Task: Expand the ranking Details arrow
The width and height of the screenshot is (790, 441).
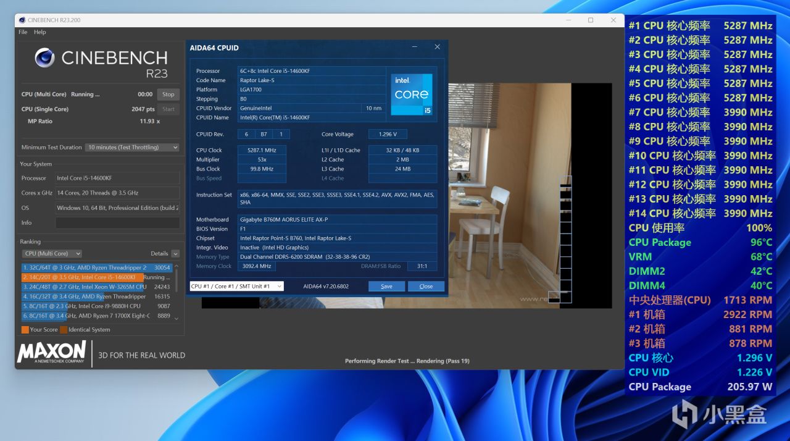Action: tap(175, 254)
